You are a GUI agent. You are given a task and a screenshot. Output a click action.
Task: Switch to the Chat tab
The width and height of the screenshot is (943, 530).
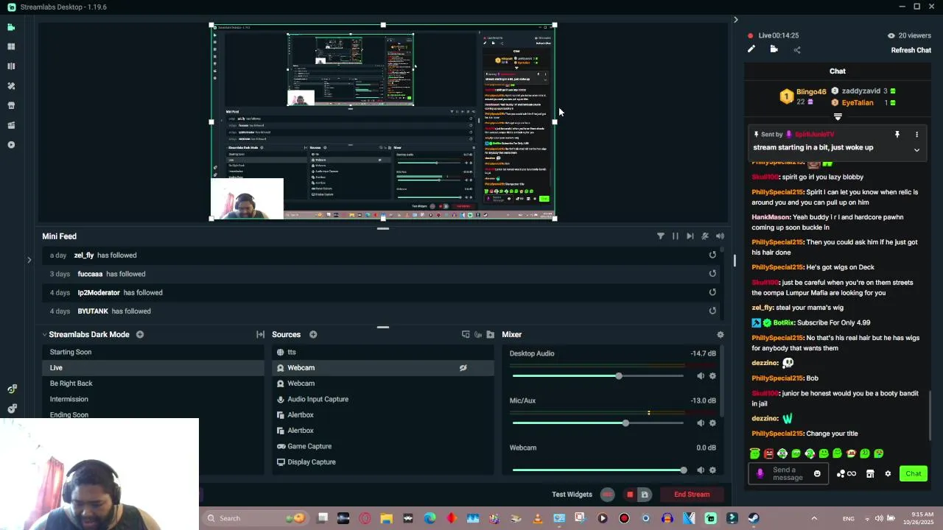838,71
